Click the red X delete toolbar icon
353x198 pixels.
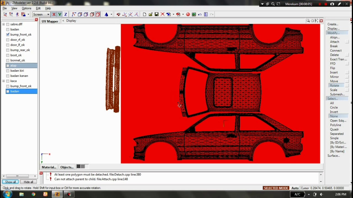[163, 14]
